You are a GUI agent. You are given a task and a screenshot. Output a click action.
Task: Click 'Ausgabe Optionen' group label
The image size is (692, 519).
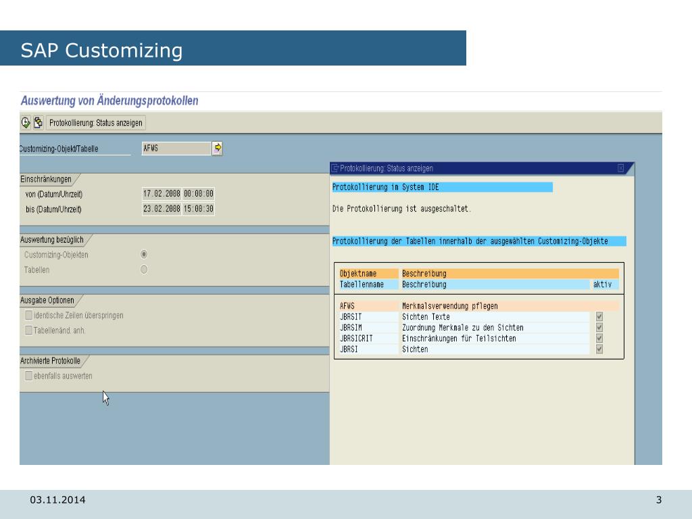pos(47,300)
